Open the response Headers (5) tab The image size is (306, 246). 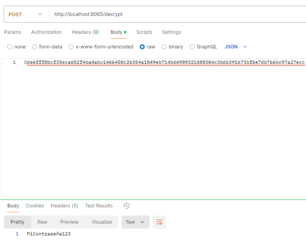coord(64,206)
